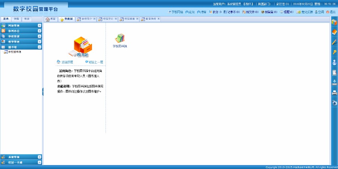Open 新留言(0) new messages
338x169 pixels.
269,12
